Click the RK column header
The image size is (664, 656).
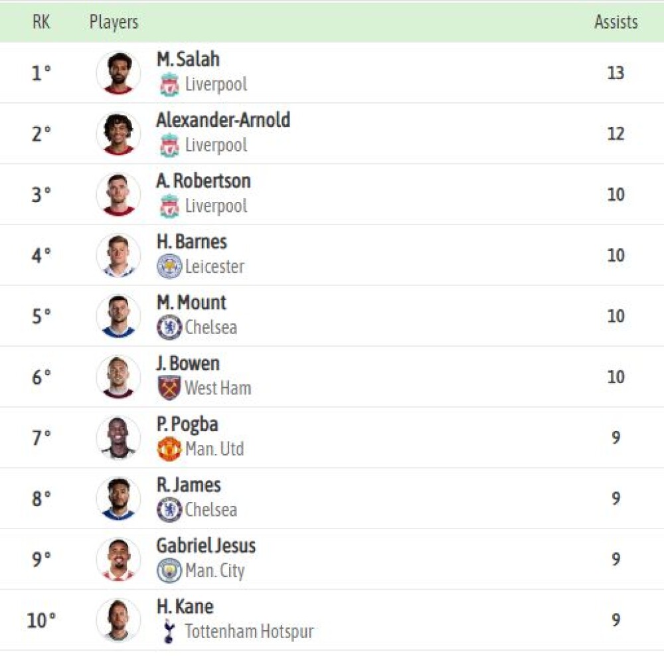click(41, 22)
